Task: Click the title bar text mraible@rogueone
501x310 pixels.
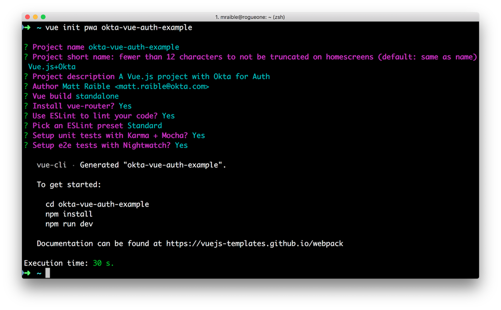Action: (x=250, y=17)
